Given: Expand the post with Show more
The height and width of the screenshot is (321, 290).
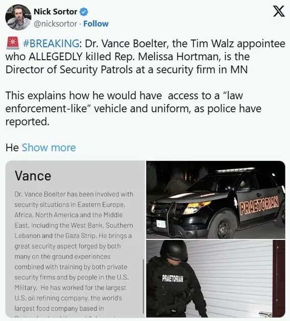Looking at the screenshot, I should click(49, 147).
